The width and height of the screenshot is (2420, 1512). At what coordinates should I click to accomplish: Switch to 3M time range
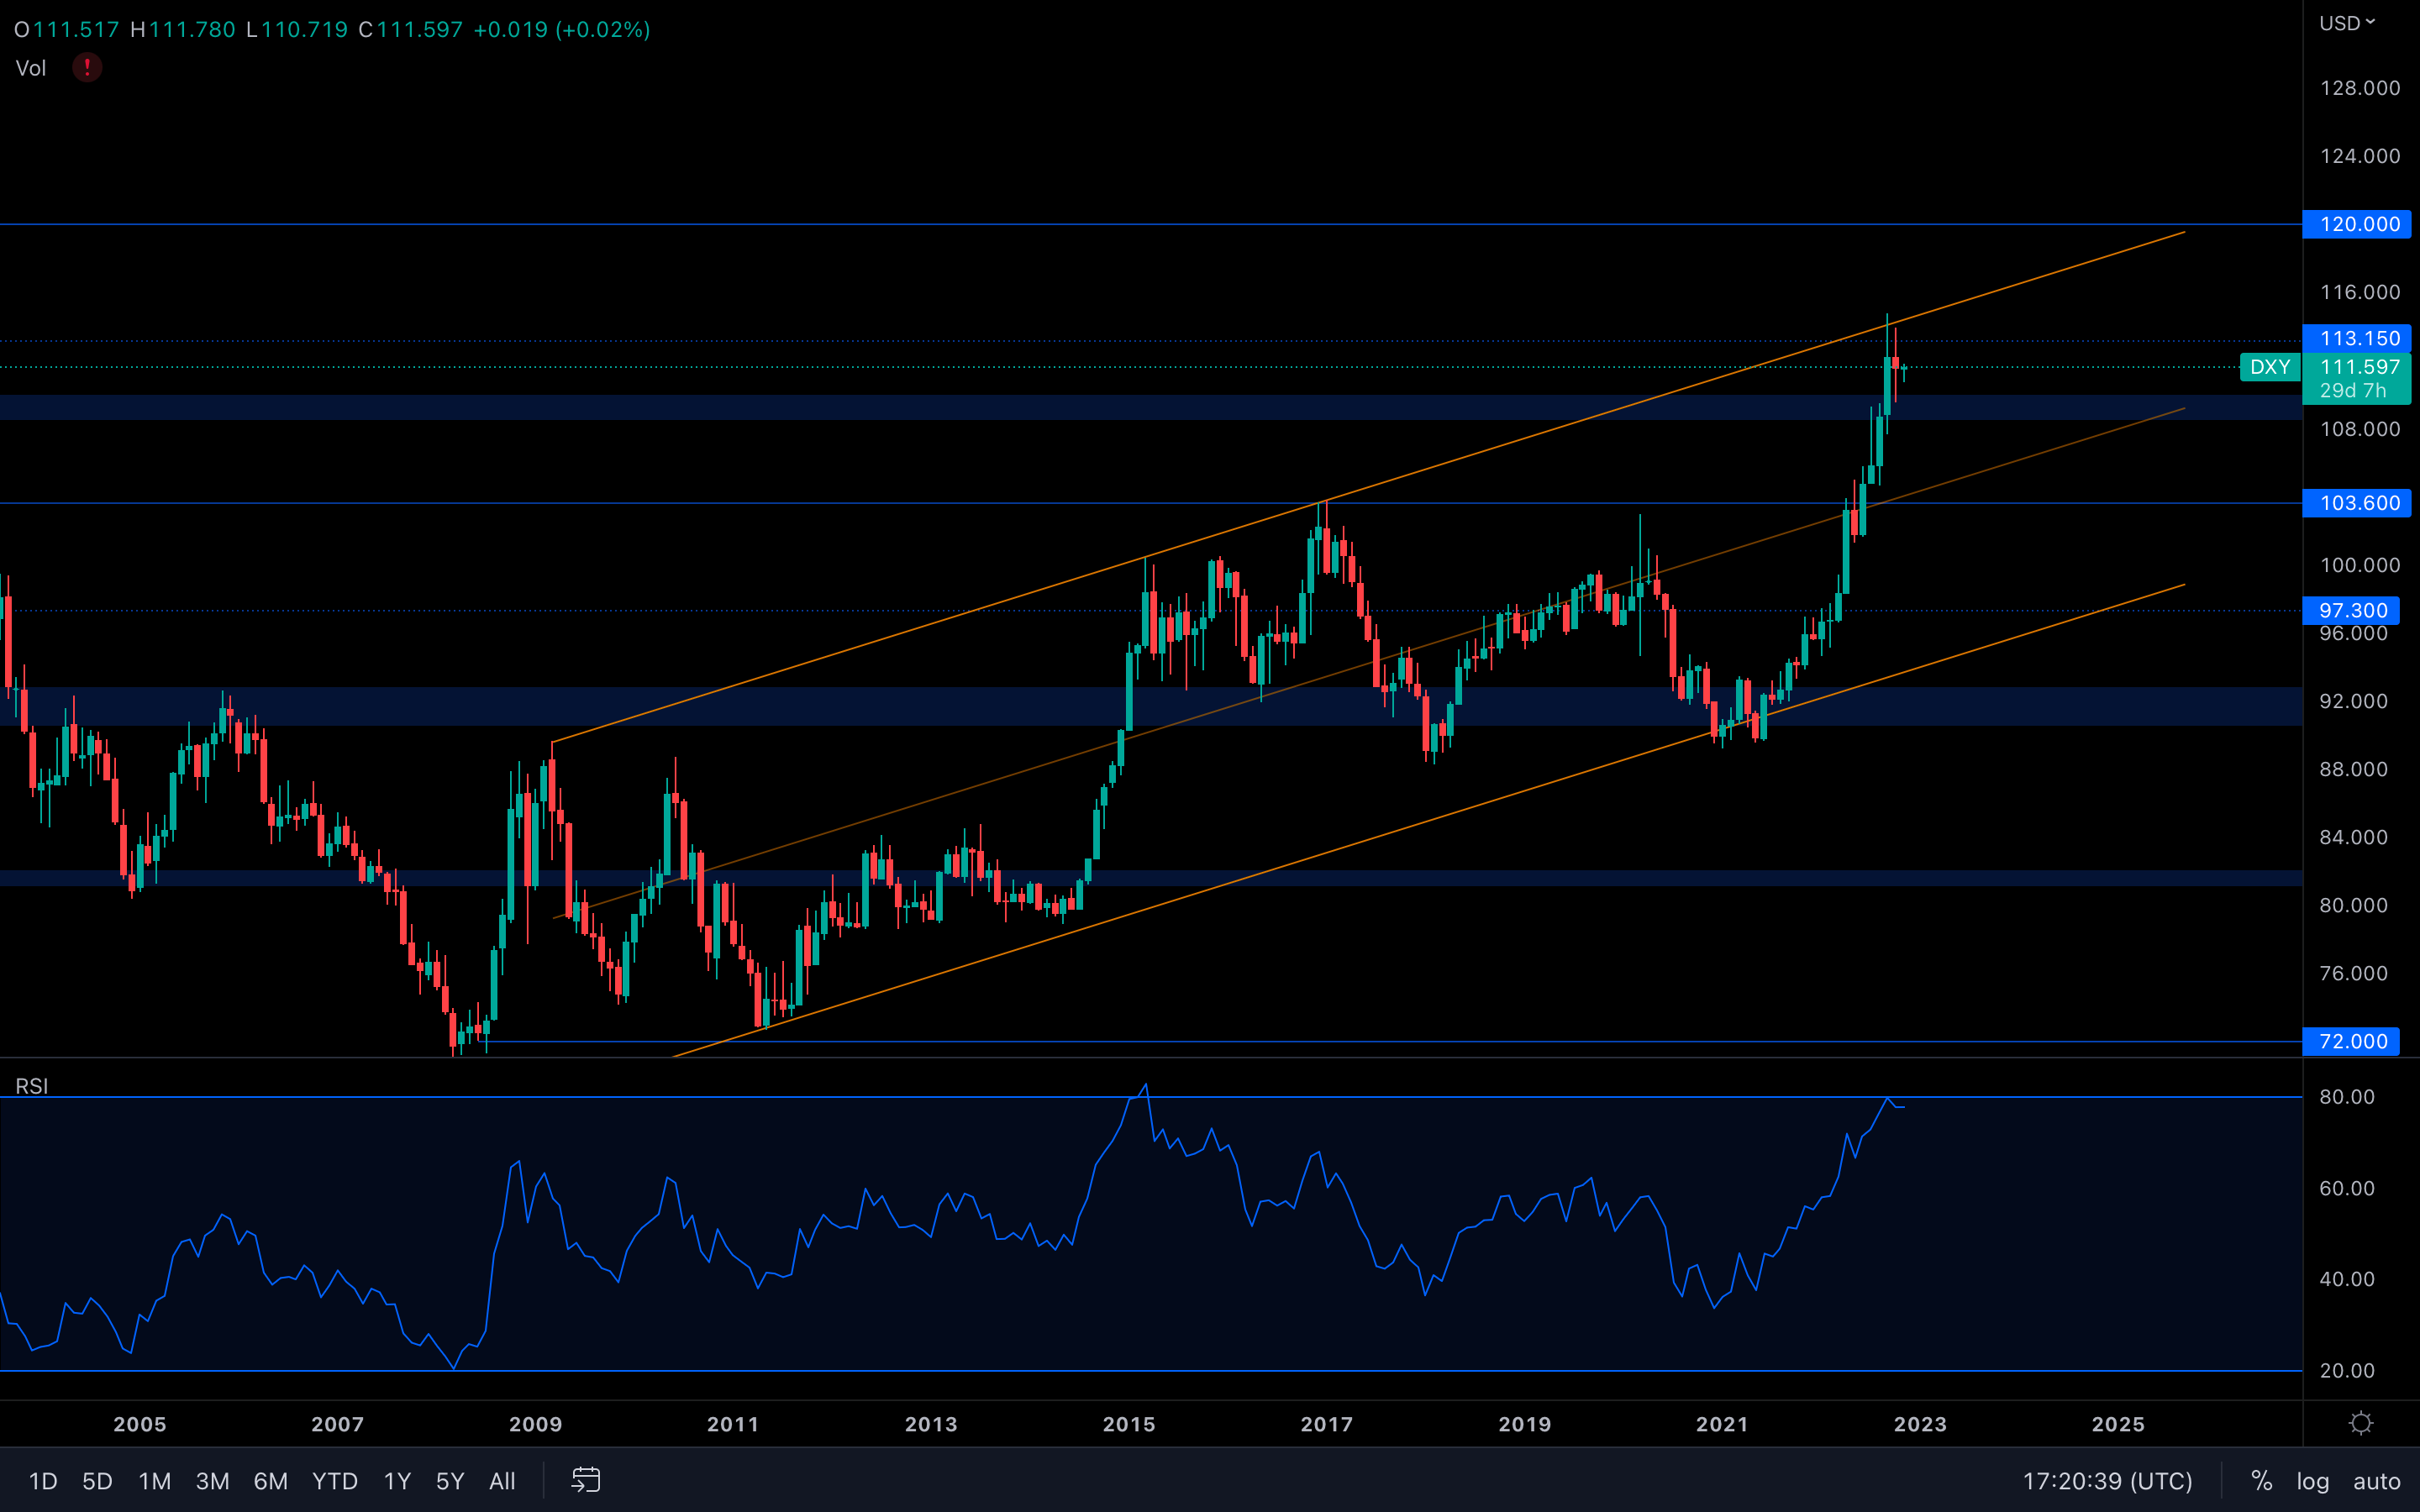click(212, 1481)
